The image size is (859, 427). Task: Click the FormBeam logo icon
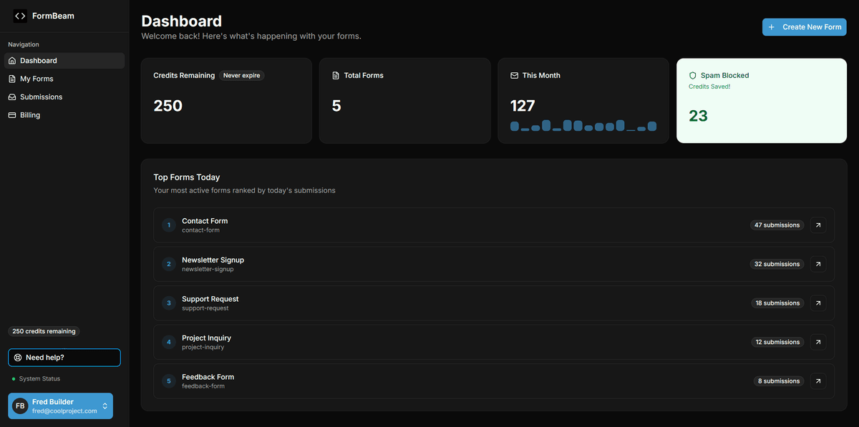19,15
